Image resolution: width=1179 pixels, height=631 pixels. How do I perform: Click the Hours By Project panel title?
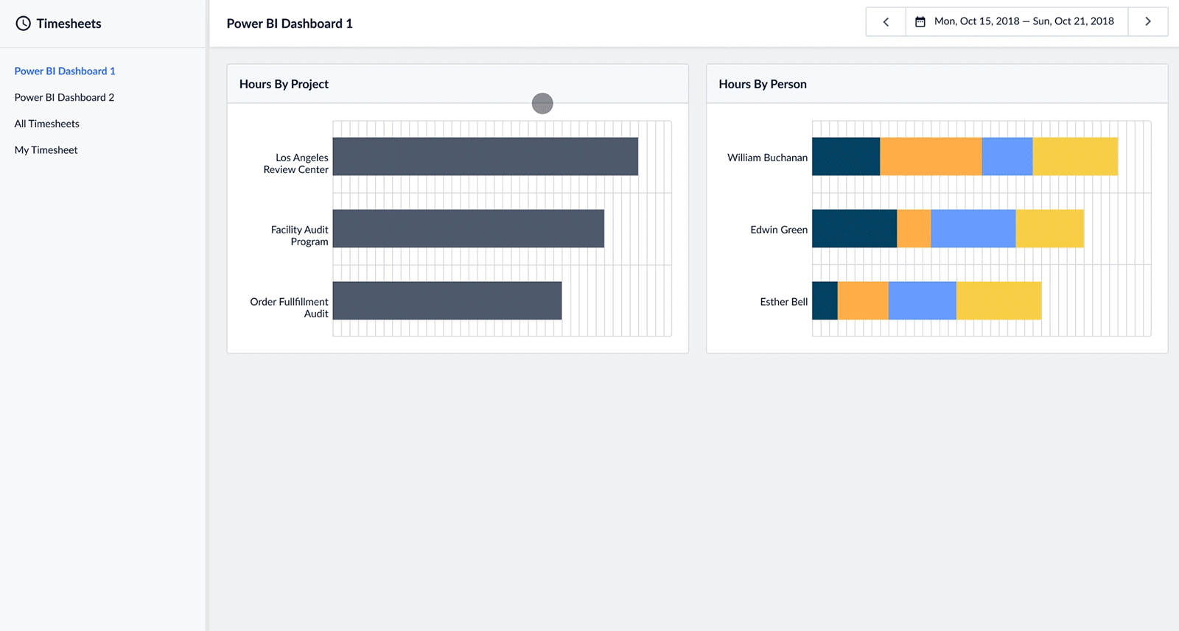click(x=284, y=84)
